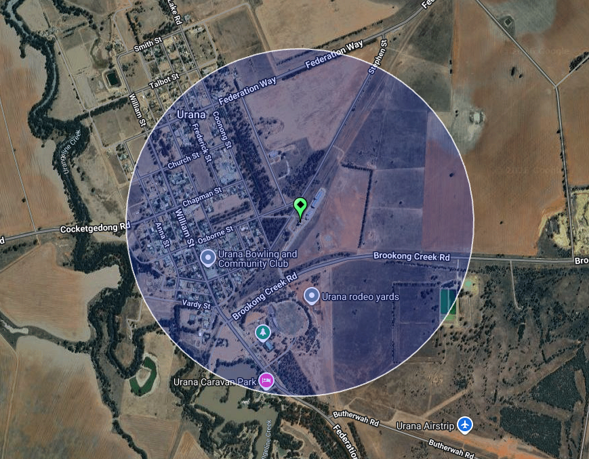This screenshot has width=589, height=459.
Task: Click the Church St street label
Action: tap(183, 160)
